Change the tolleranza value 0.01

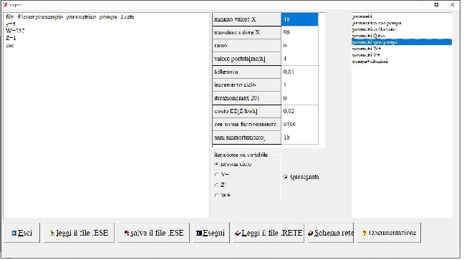299,72
